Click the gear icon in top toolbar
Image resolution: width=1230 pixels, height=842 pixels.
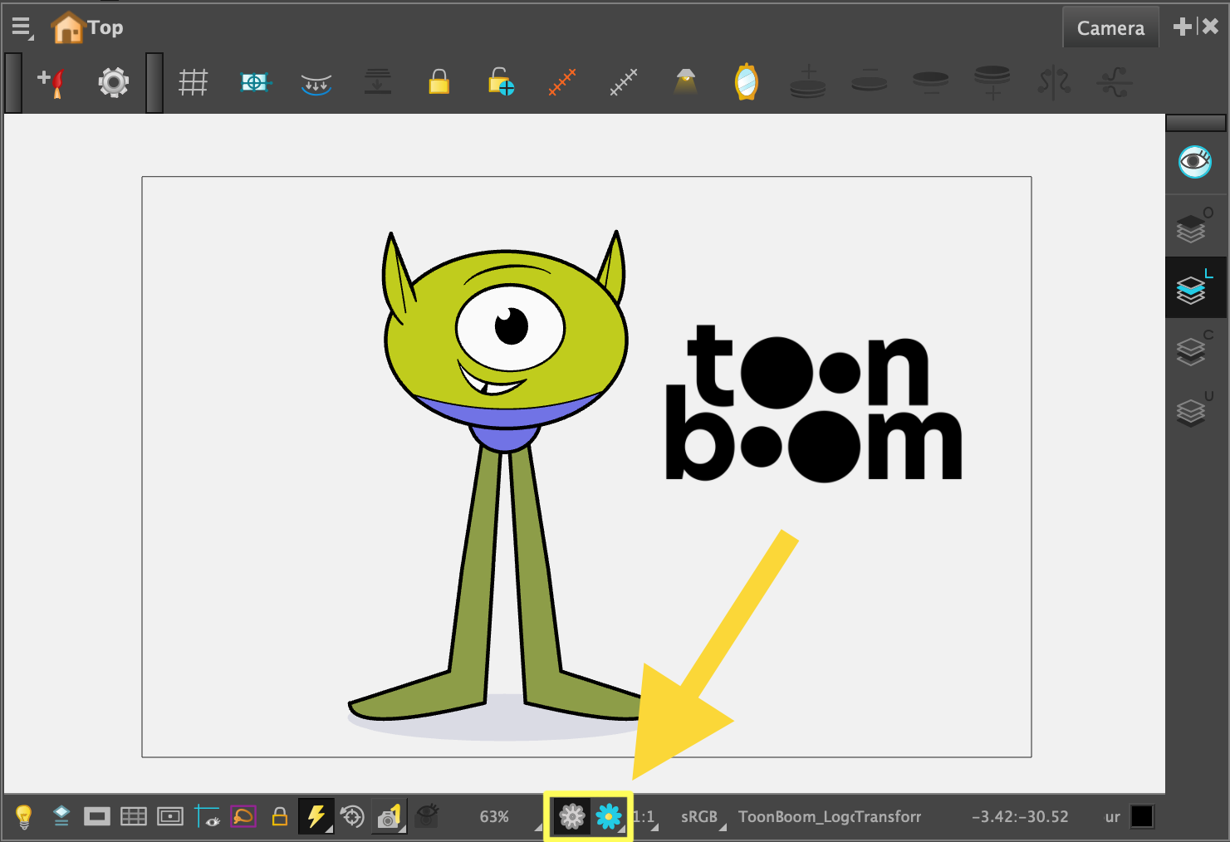click(x=114, y=82)
